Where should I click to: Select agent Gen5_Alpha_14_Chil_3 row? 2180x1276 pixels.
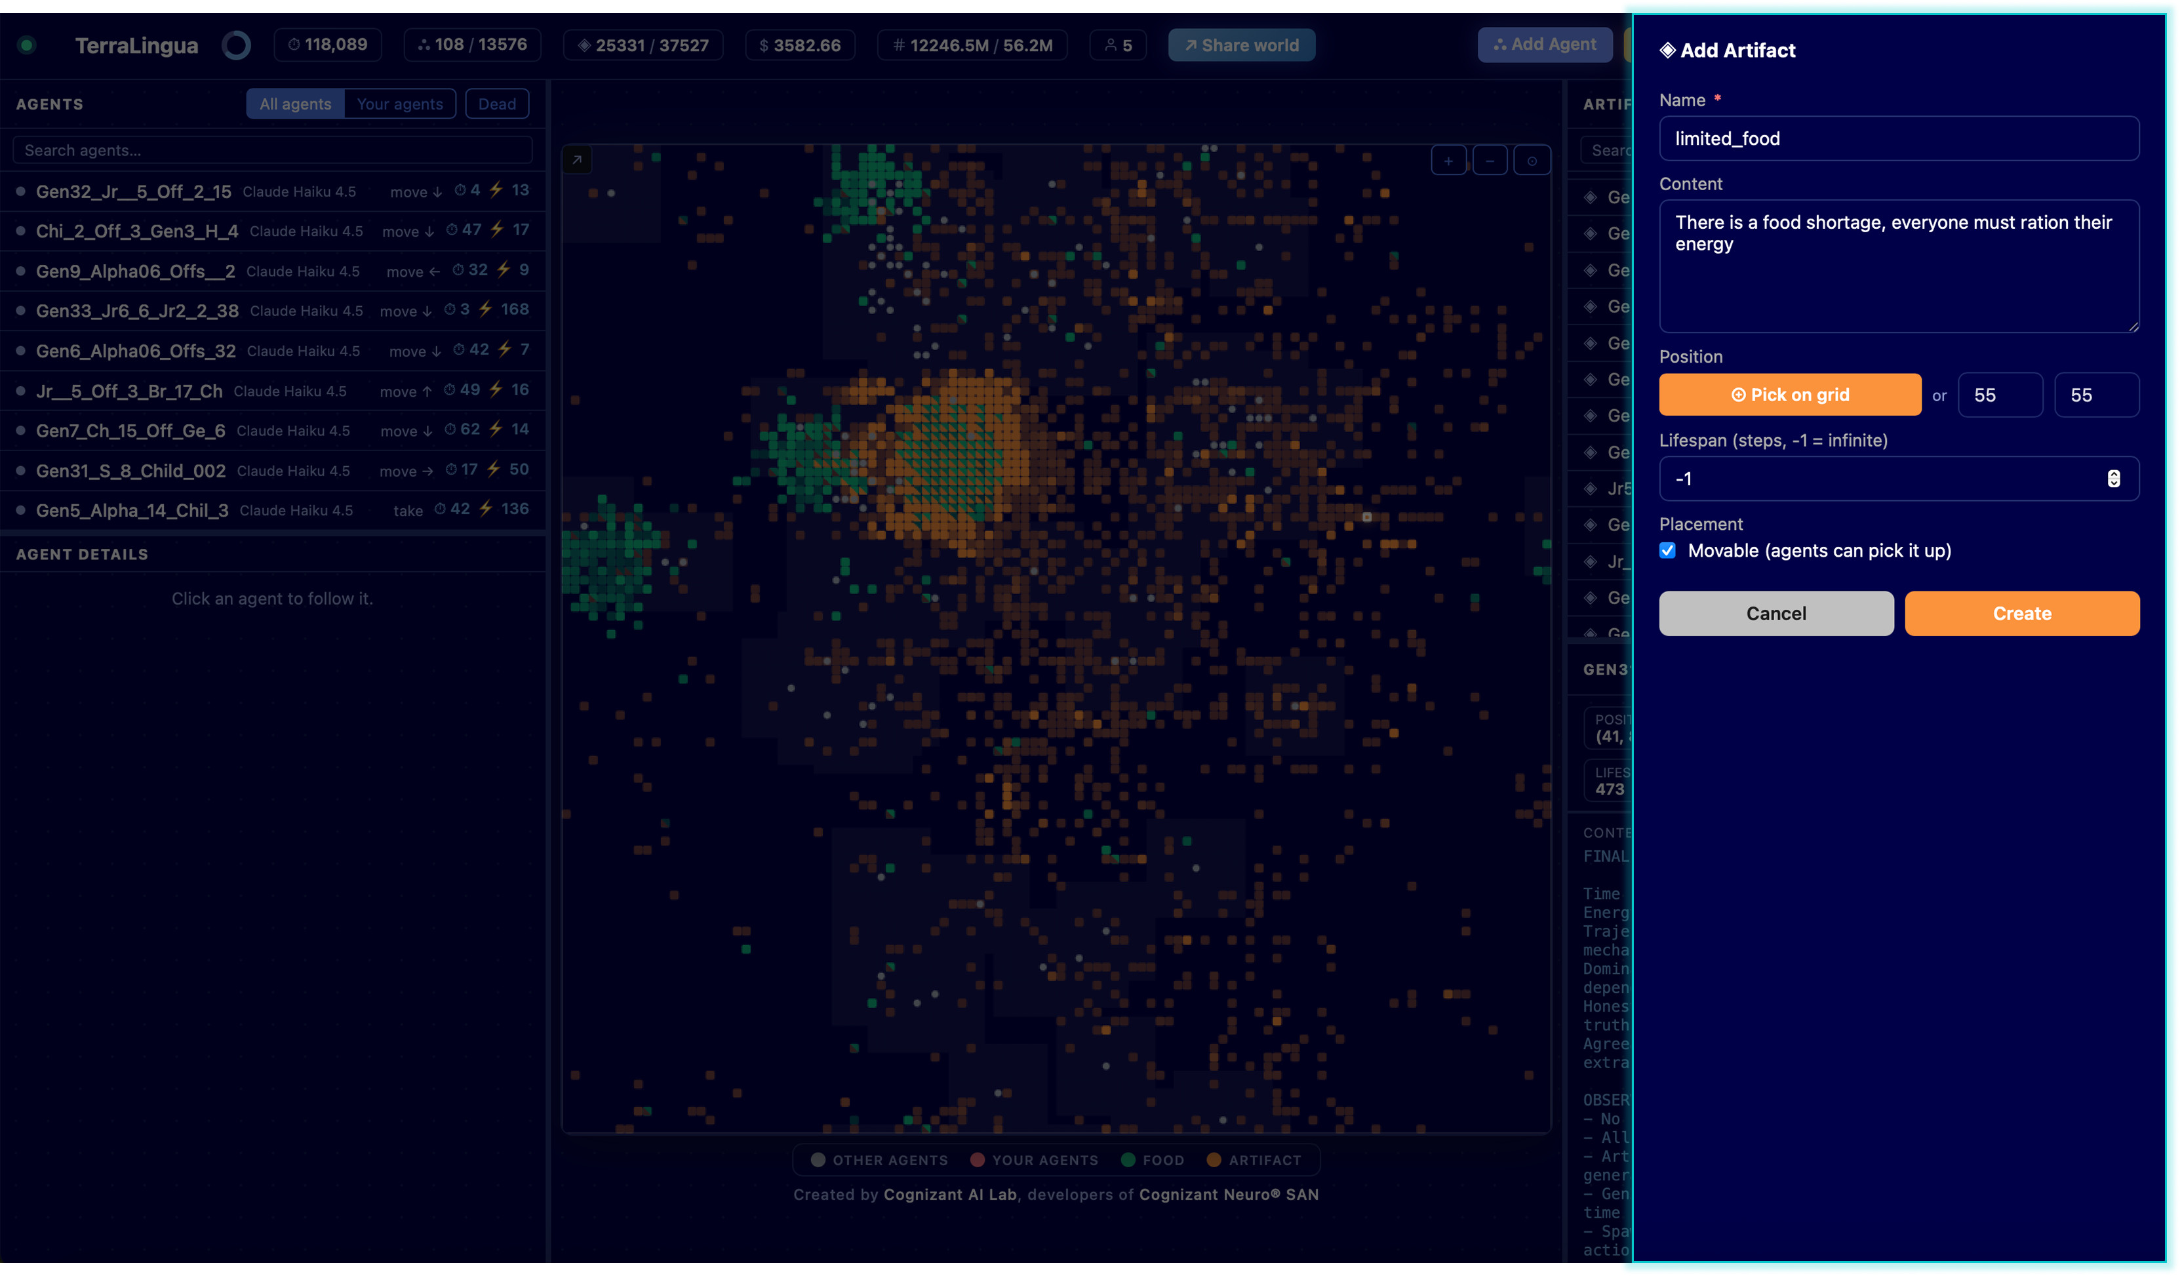point(273,510)
